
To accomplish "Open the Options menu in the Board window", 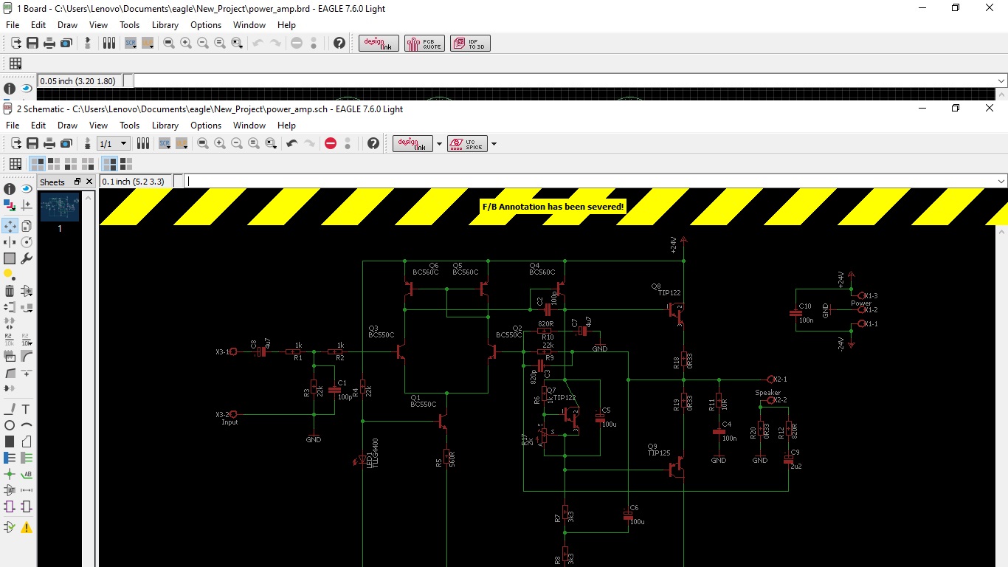I will point(206,24).
